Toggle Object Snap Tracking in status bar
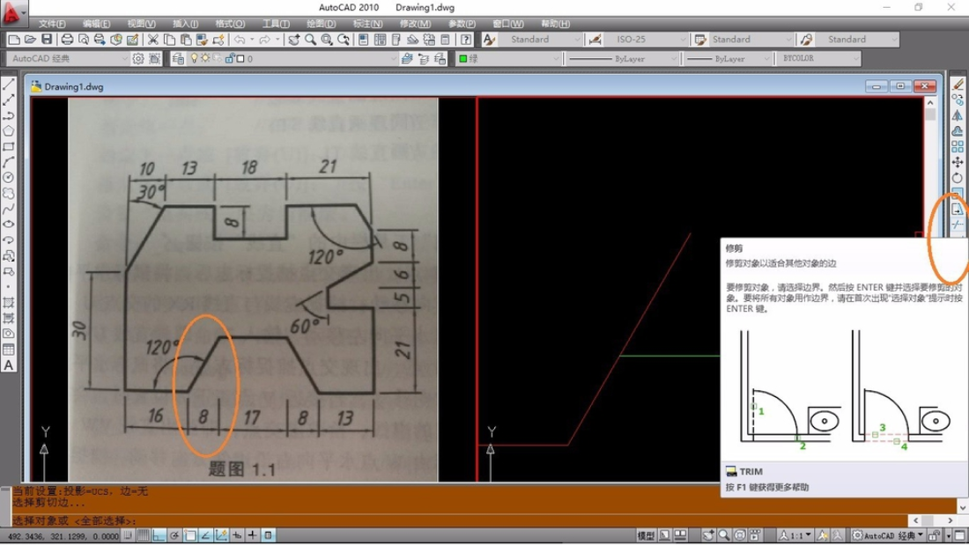 205,535
